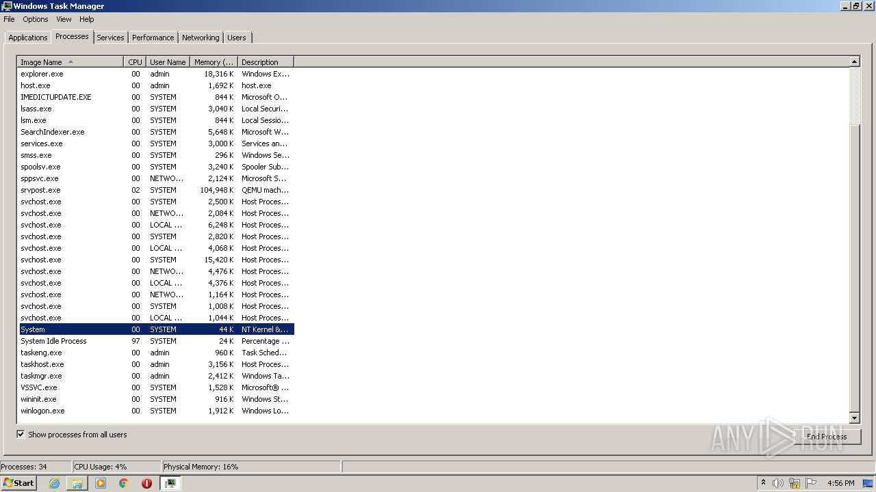
Task: Click the 104,948 K memory value
Action: click(217, 190)
